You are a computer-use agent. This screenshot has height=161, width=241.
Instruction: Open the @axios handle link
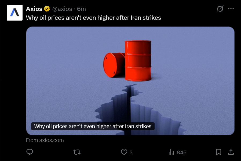click(x=62, y=9)
